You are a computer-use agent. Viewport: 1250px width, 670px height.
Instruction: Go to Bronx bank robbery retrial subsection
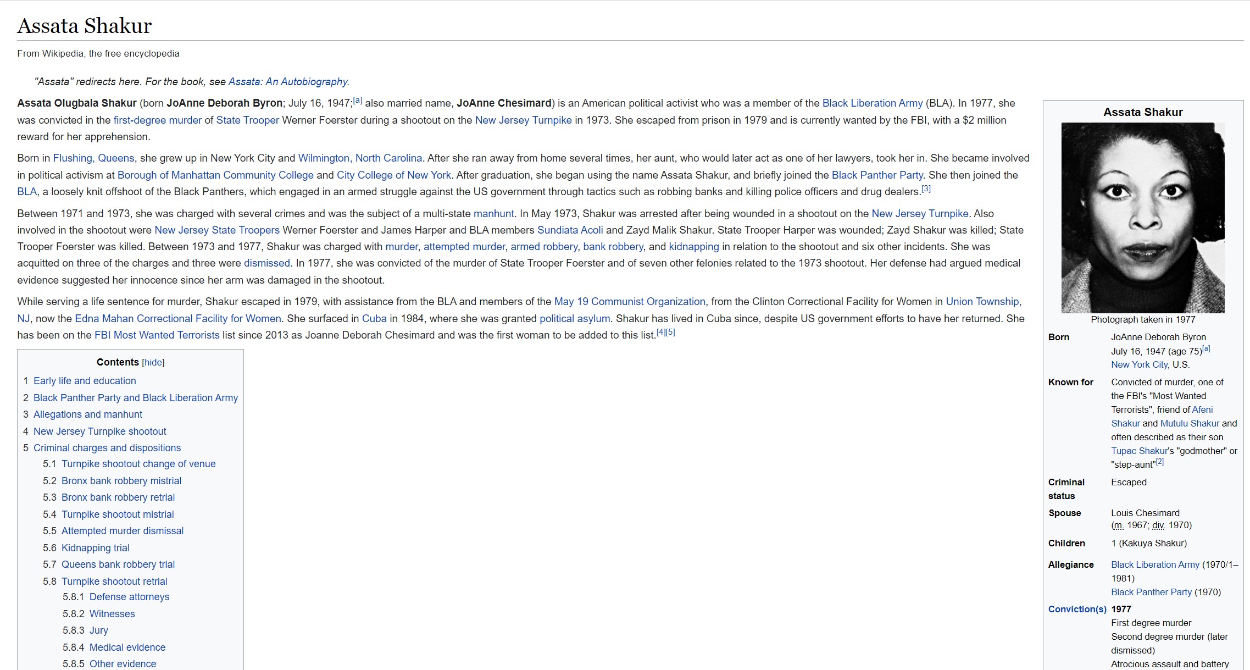118,497
